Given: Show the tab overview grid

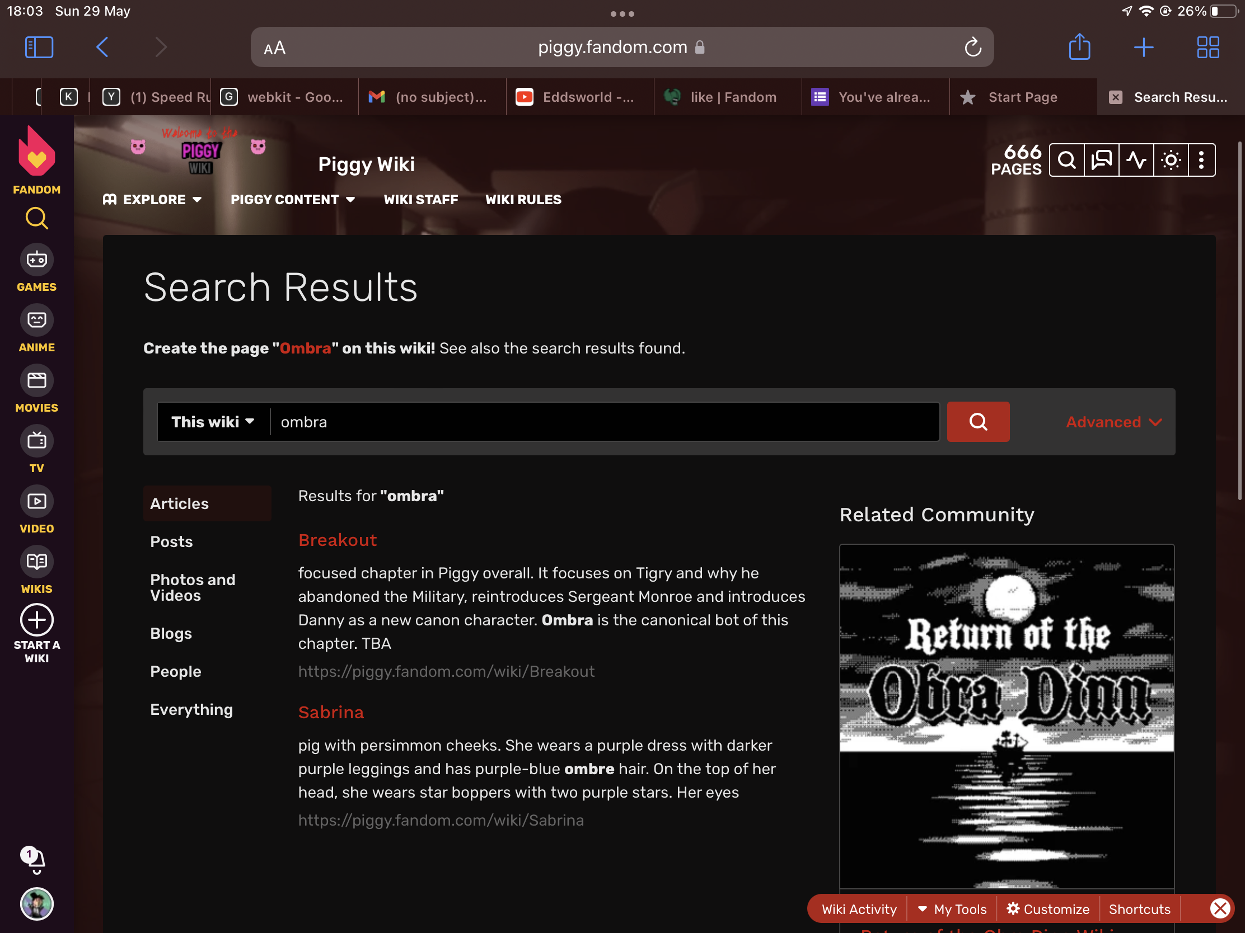Looking at the screenshot, I should click(1208, 47).
